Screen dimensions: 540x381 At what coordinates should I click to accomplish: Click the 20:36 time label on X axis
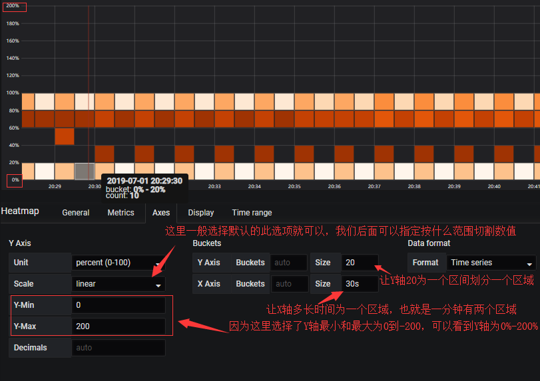coord(334,187)
